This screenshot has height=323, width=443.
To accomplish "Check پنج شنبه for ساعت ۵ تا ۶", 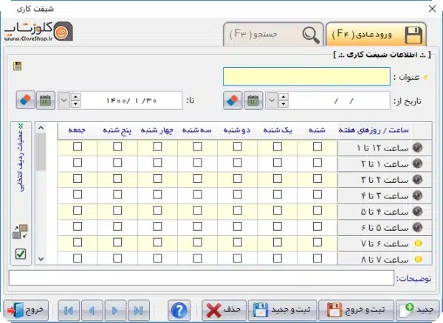I will tap(117, 226).
